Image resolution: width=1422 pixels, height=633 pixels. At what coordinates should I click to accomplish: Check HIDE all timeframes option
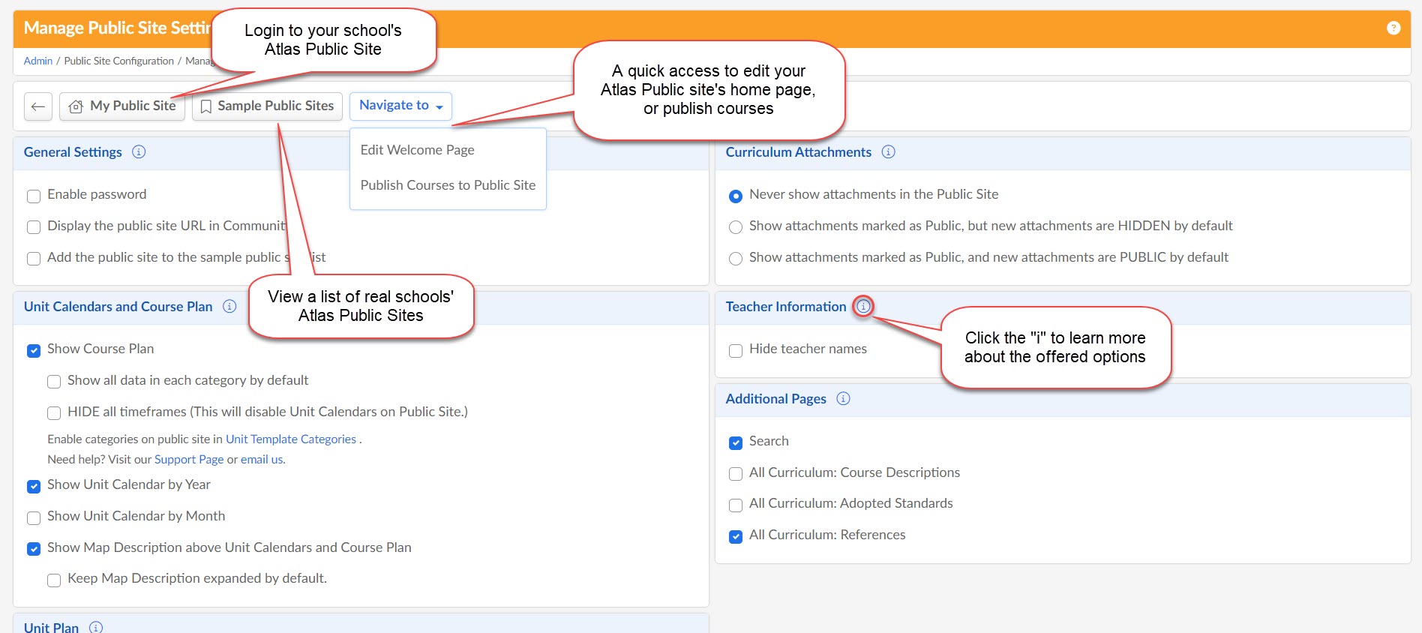[54, 413]
